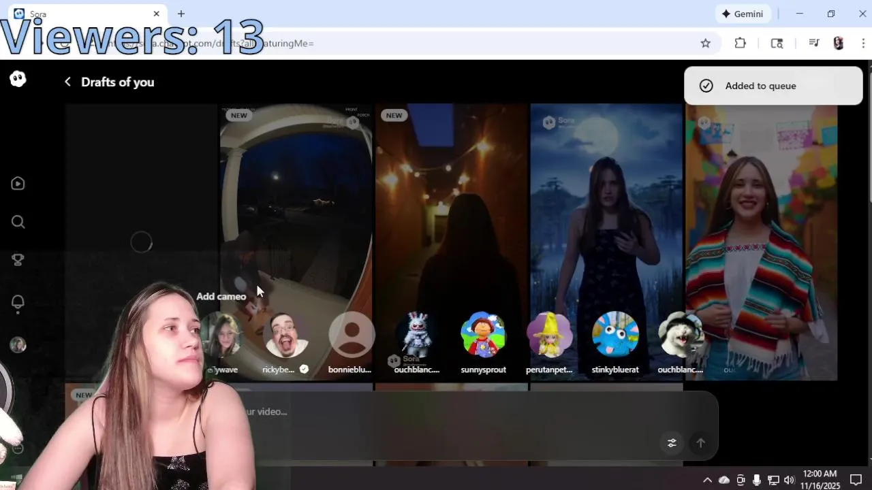
Task: Click the Added to queue notification
Action: (x=773, y=86)
